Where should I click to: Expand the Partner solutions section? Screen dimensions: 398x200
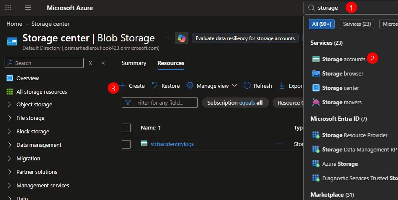pos(10,172)
